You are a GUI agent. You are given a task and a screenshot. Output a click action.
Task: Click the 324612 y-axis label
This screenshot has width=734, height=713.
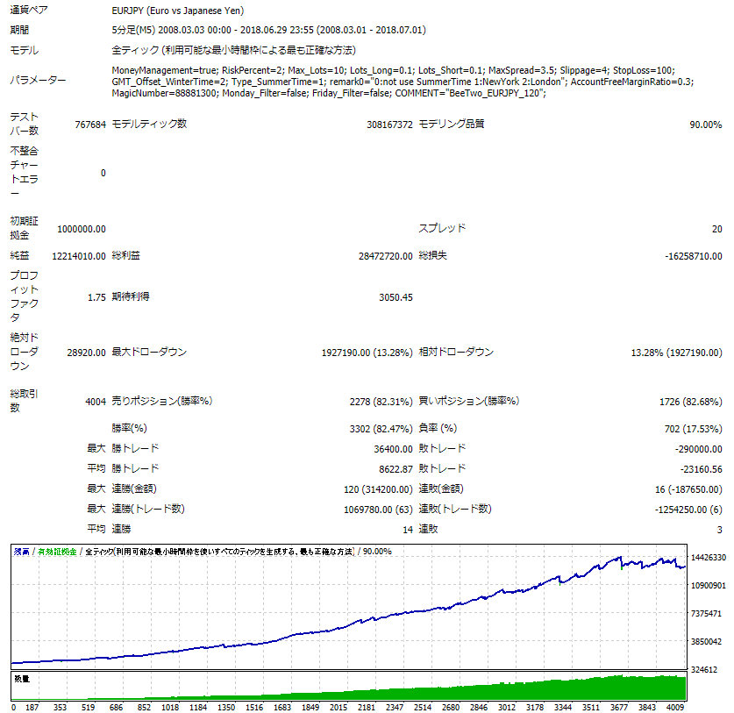pyautogui.click(x=703, y=670)
